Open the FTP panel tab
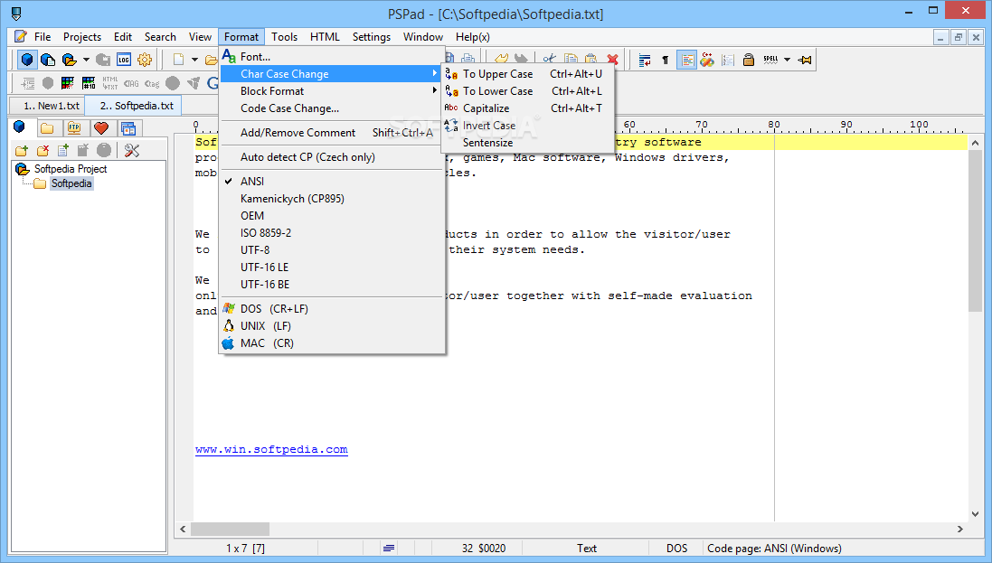The image size is (992, 563). click(x=75, y=128)
